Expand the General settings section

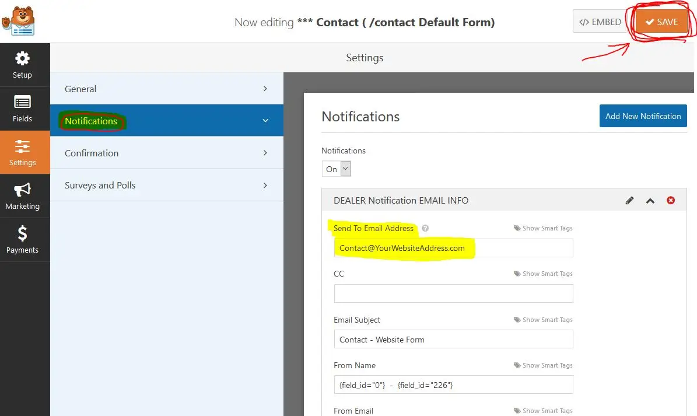click(166, 89)
